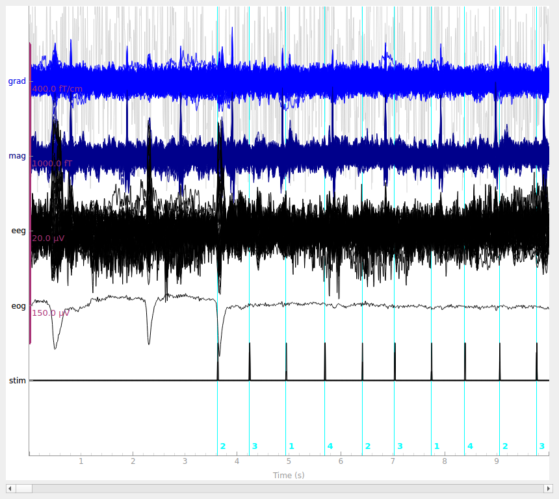Click cyan event label 1 near 5 s
Viewport: 559px width, 499px height.
(x=291, y=446)
